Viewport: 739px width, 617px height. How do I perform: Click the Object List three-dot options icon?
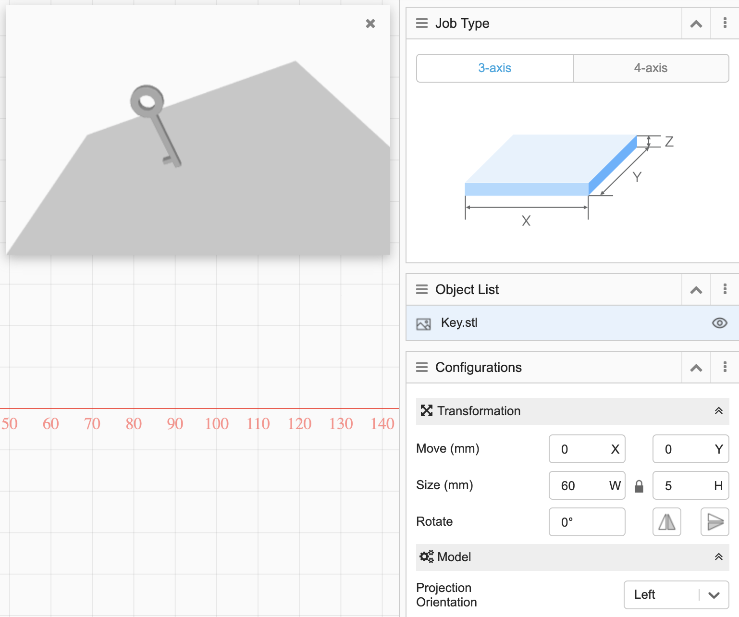[725, 289]
